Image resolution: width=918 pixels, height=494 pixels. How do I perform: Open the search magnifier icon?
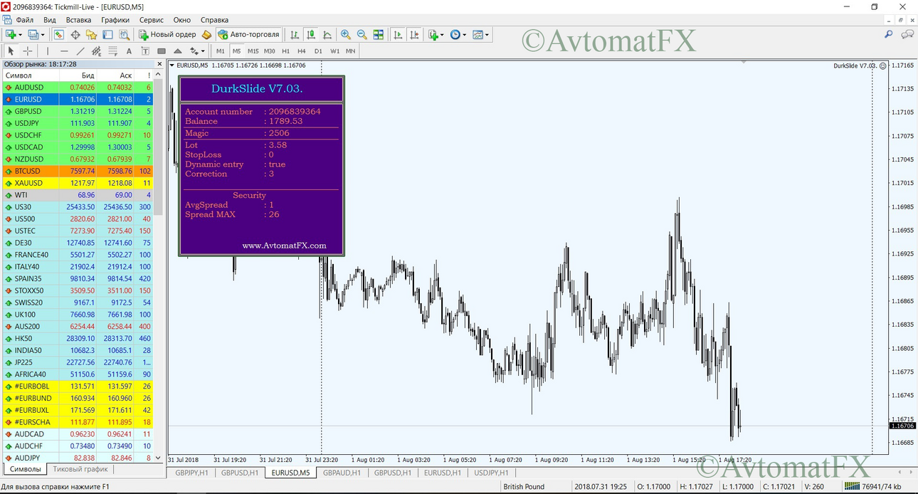[x=889, y=34]
